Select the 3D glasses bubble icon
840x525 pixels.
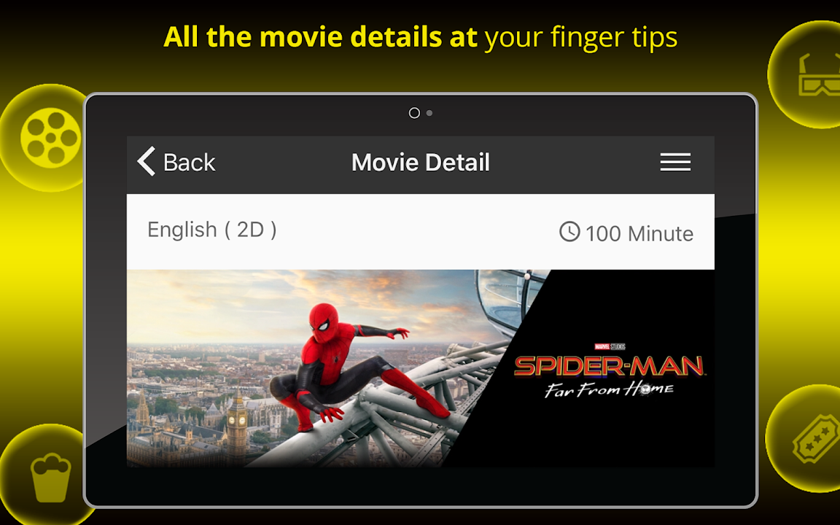tap(820, 74)
